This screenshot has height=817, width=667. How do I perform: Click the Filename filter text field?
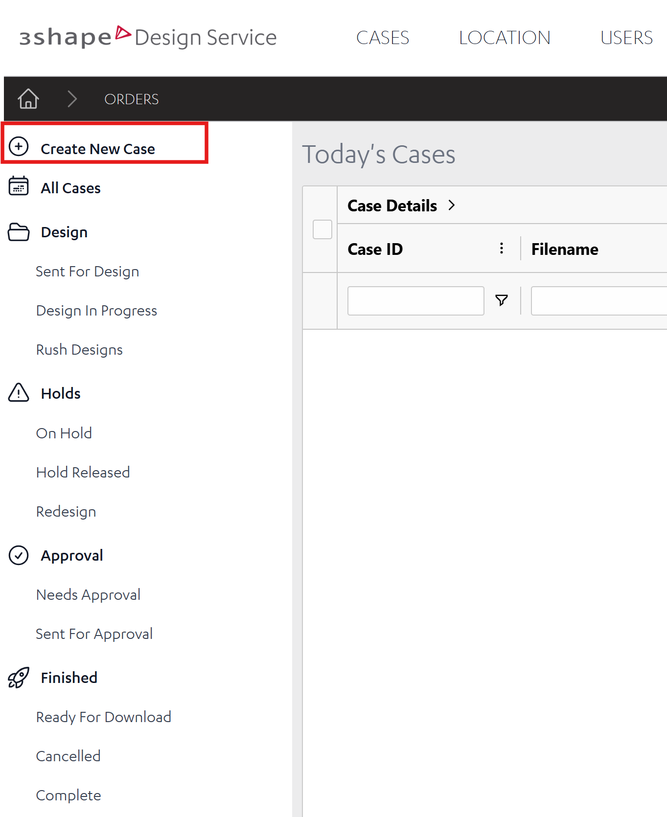[x=599, y=301]
